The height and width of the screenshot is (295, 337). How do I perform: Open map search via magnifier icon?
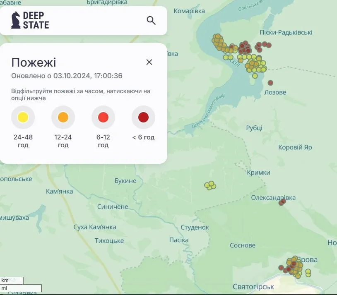151,20
